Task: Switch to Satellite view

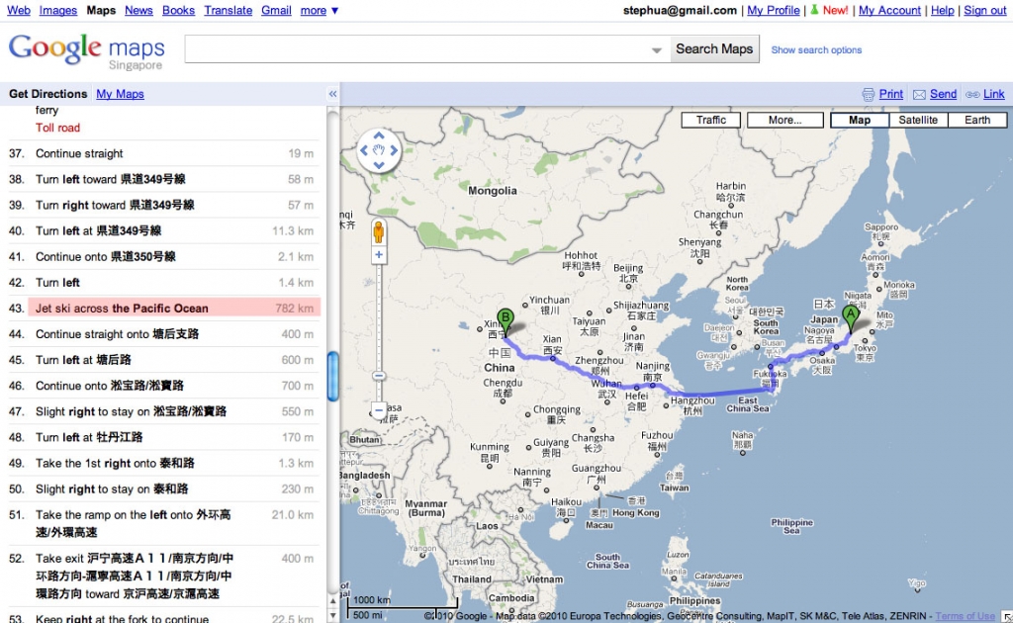Action: (x=917, y=120)
